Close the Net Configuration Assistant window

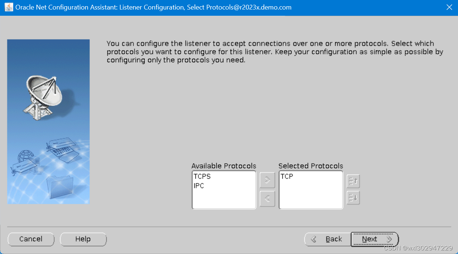point(449,7)
